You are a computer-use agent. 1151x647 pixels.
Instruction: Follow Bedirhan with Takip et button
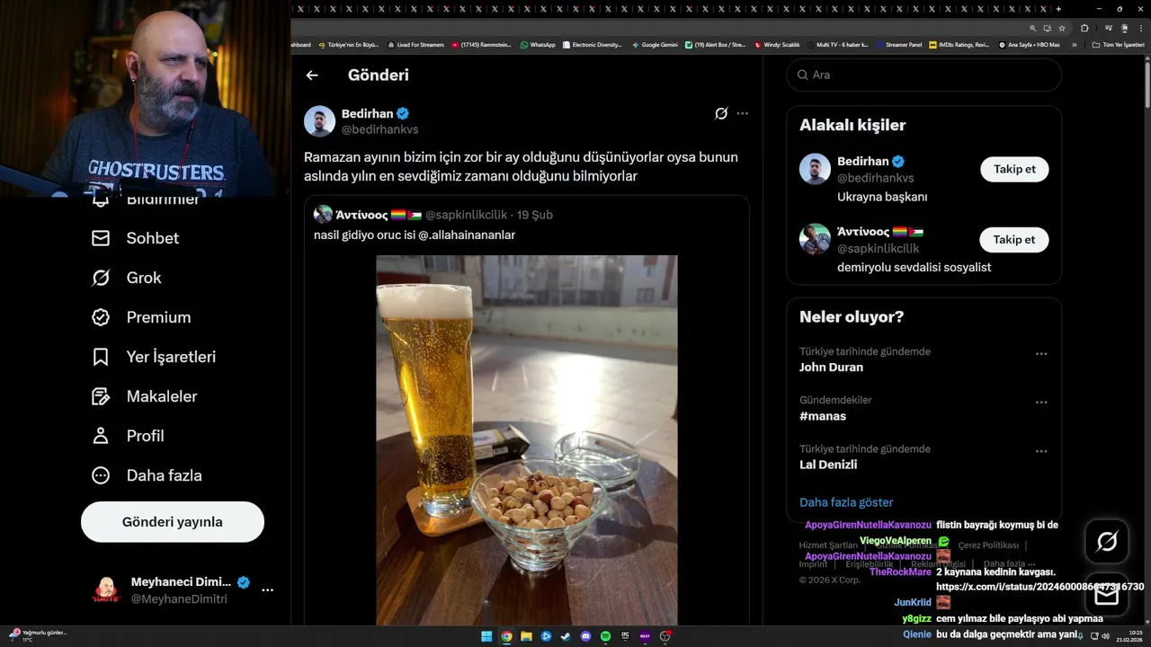(x=1014, y=169)
